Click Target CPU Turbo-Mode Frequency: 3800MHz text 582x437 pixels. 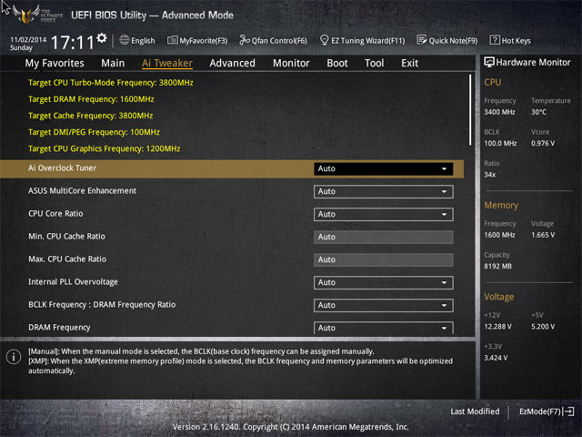coord(111,83)
